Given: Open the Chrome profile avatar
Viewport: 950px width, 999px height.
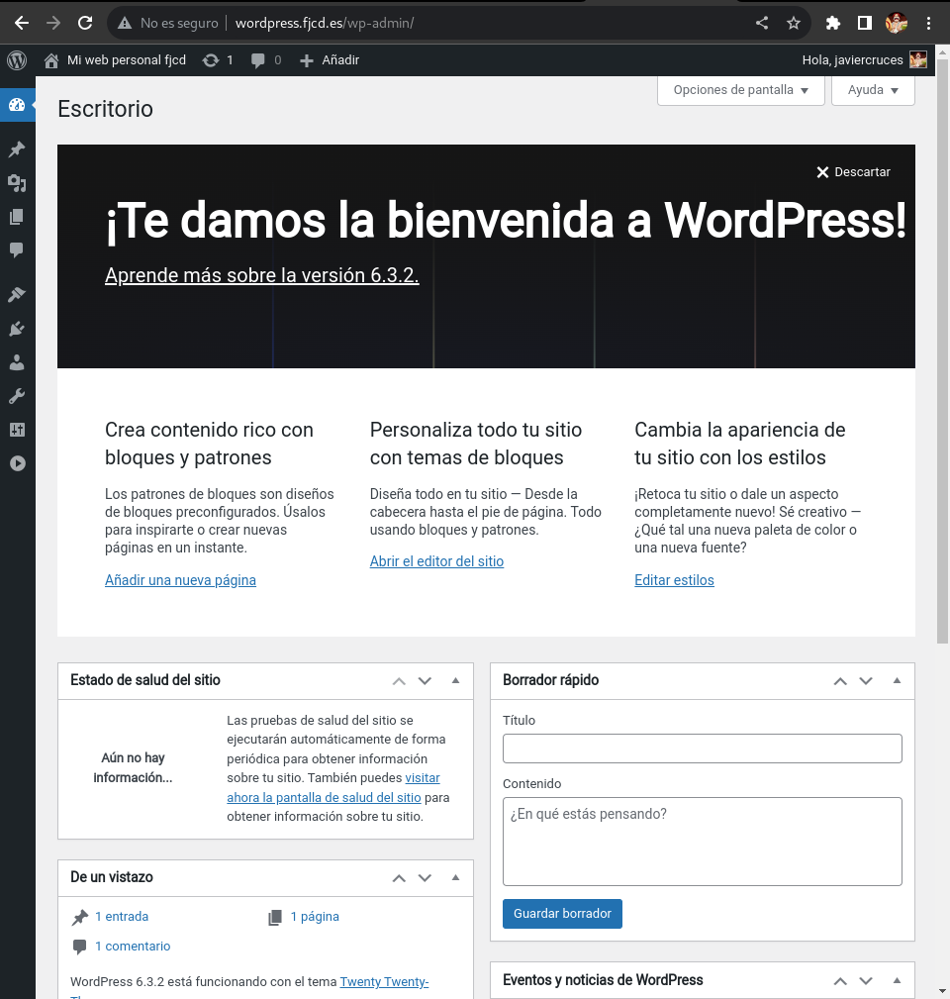Looking at the screenshot, I should (x=897, y=23).
